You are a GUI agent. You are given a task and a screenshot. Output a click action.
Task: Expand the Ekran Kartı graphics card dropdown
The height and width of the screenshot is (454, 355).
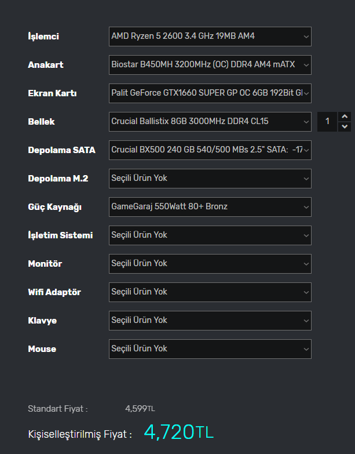(x=210, y=93)
